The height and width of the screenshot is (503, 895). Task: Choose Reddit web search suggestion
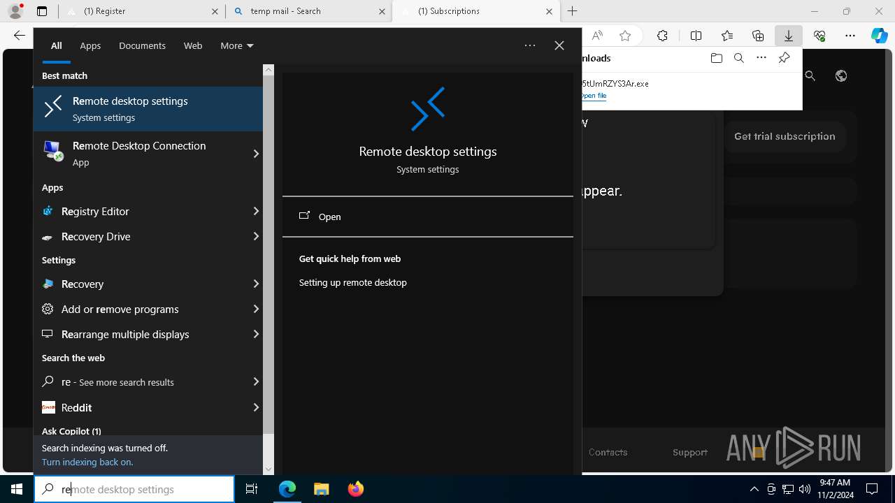pyautogui.click(x=139, y=407)
